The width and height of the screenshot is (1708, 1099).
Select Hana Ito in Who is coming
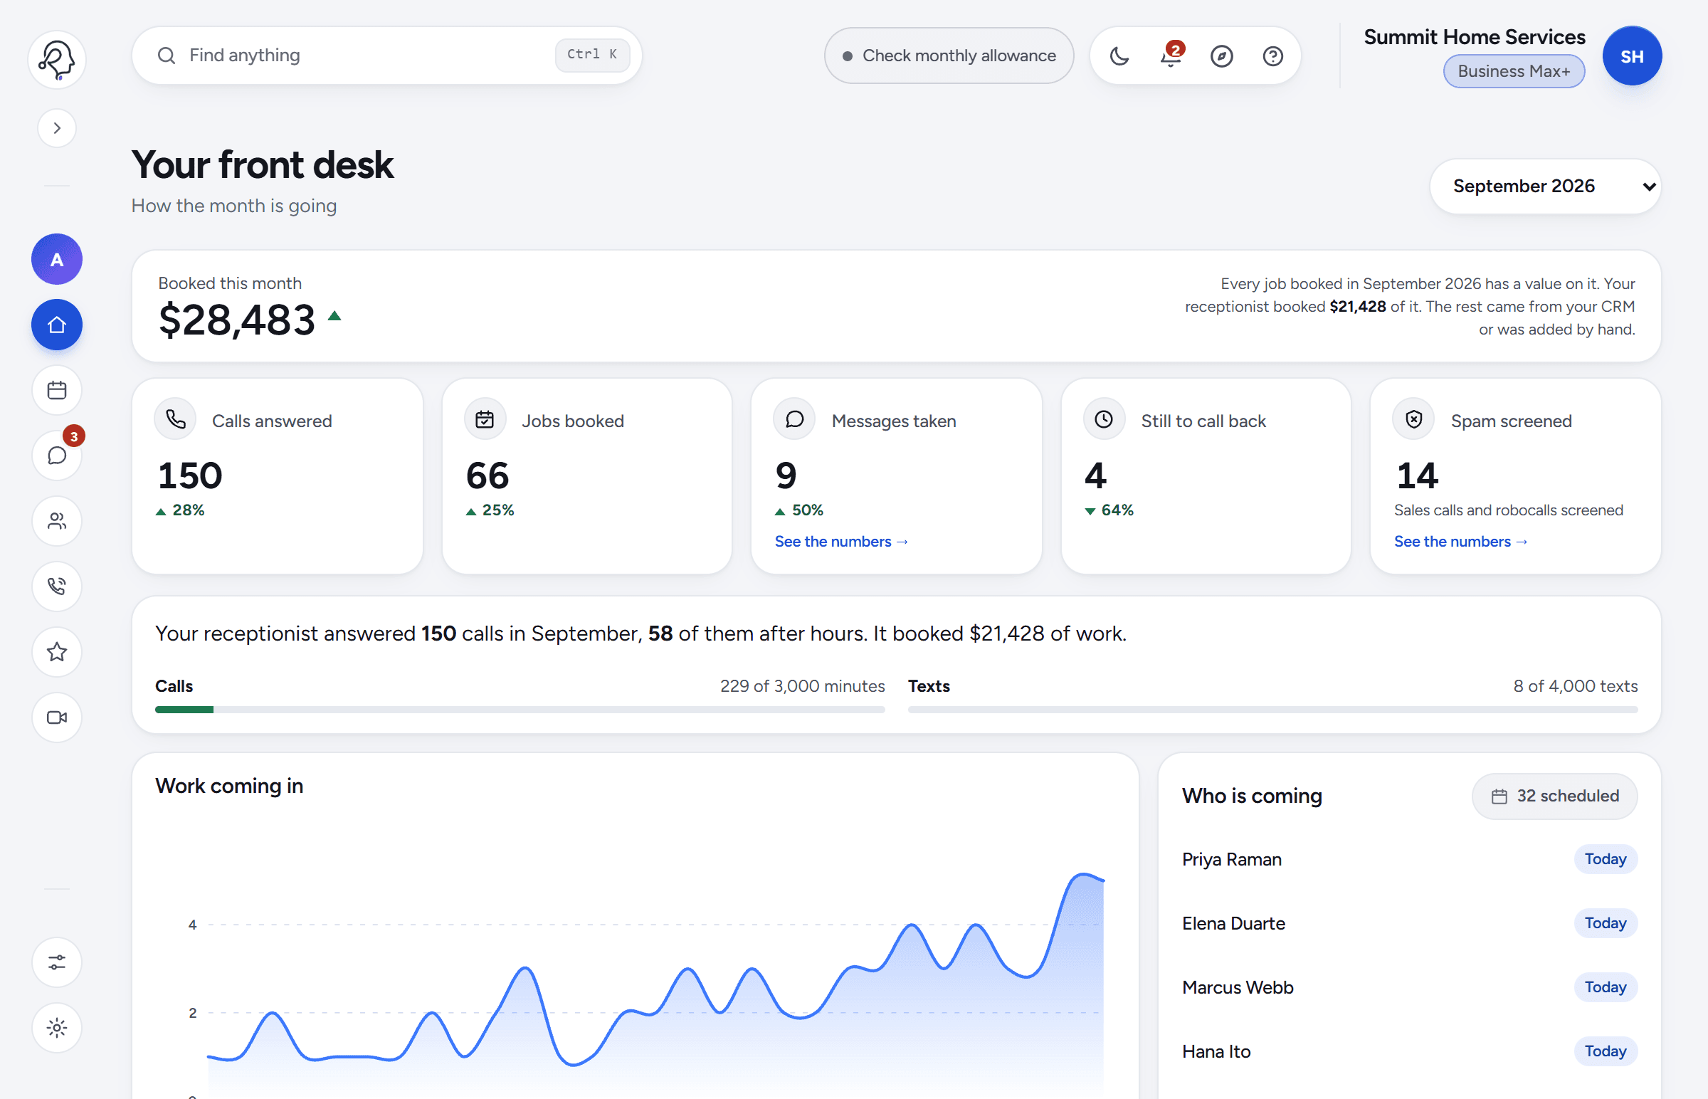pos(1409,1052)
